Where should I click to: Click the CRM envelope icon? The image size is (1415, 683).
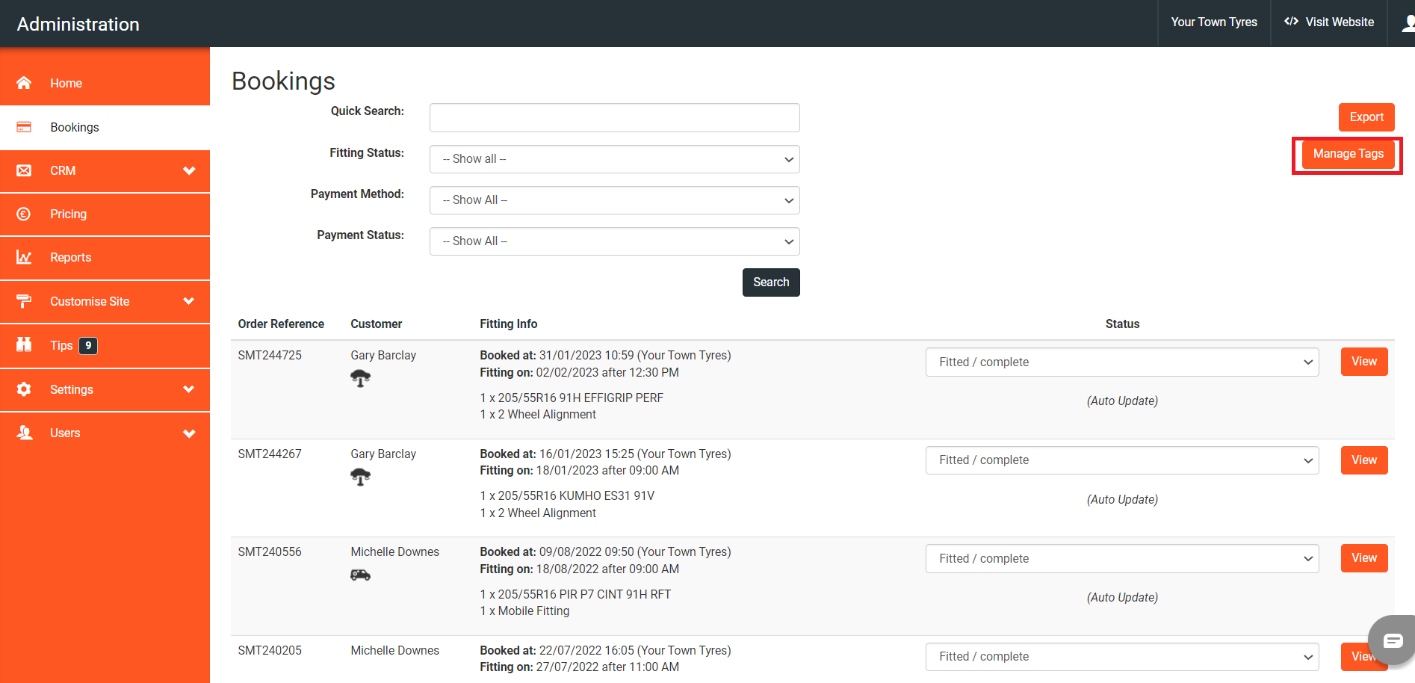(x=24, y=171)
